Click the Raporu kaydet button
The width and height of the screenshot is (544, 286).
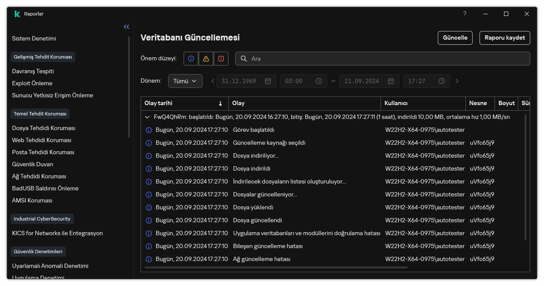coord(504,37)
